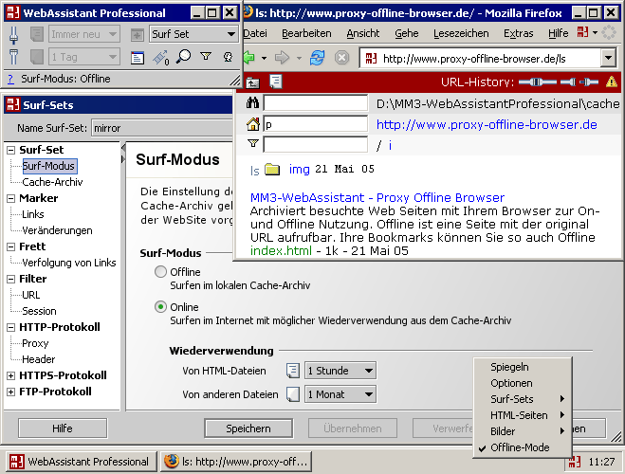Image resolution: width=625 pixels, height=474 pixels.
Task: Click the binoculars search icon
Action: 252,103
